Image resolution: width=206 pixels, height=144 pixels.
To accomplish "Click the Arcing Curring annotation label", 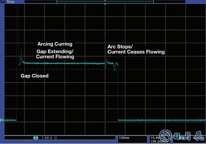I will (55, 44).
